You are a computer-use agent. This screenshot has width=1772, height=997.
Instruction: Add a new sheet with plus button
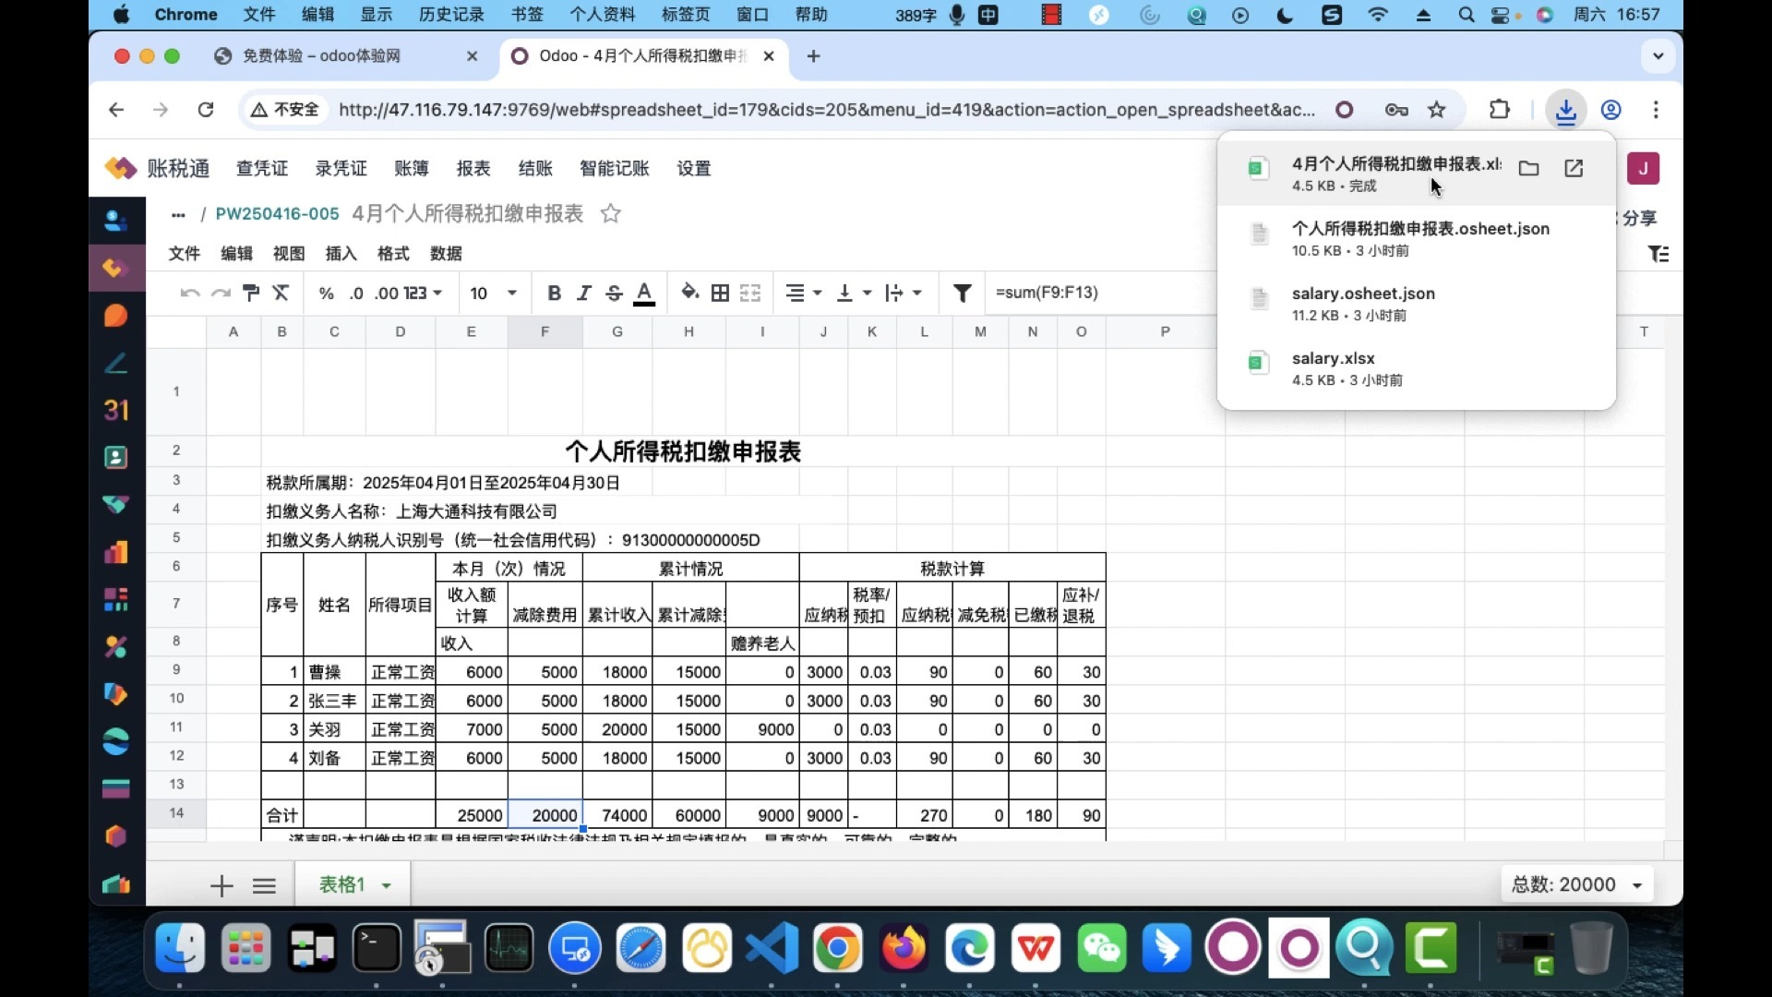pos(221,883)
